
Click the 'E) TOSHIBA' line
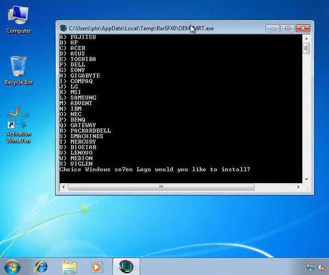click(x=78, y=59)
